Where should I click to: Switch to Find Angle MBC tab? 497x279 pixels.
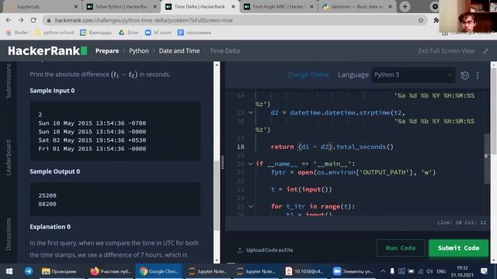pos(279,7)
